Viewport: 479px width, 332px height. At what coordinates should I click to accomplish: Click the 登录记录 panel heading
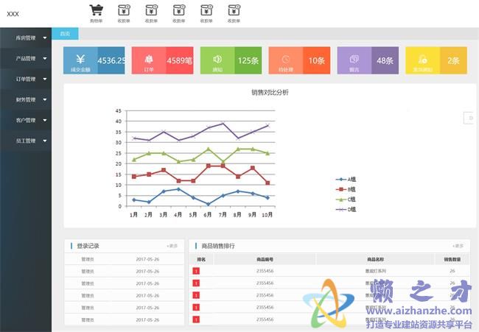88,246
